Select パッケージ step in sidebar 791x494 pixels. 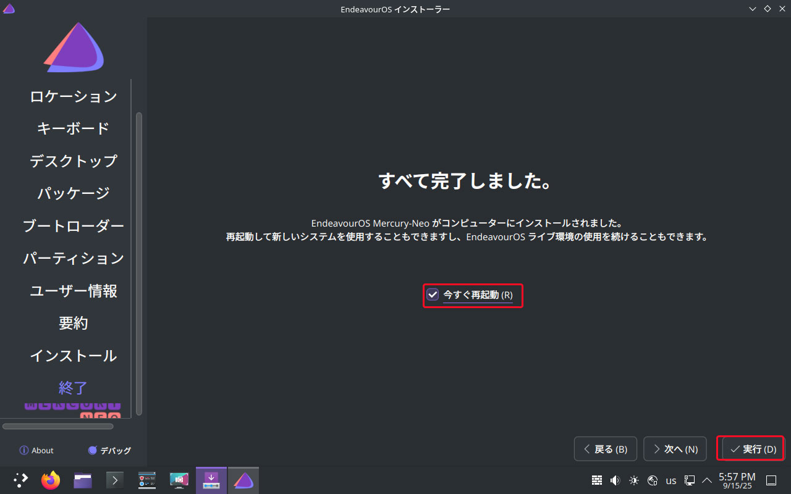(73, 193)
